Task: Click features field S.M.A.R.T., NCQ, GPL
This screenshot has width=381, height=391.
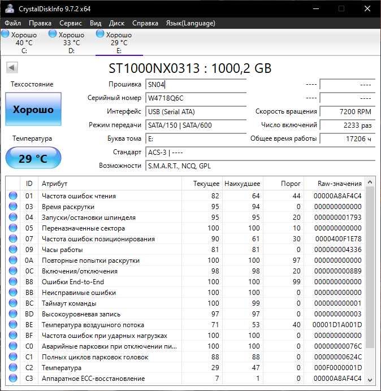Action: coord(260,166)
